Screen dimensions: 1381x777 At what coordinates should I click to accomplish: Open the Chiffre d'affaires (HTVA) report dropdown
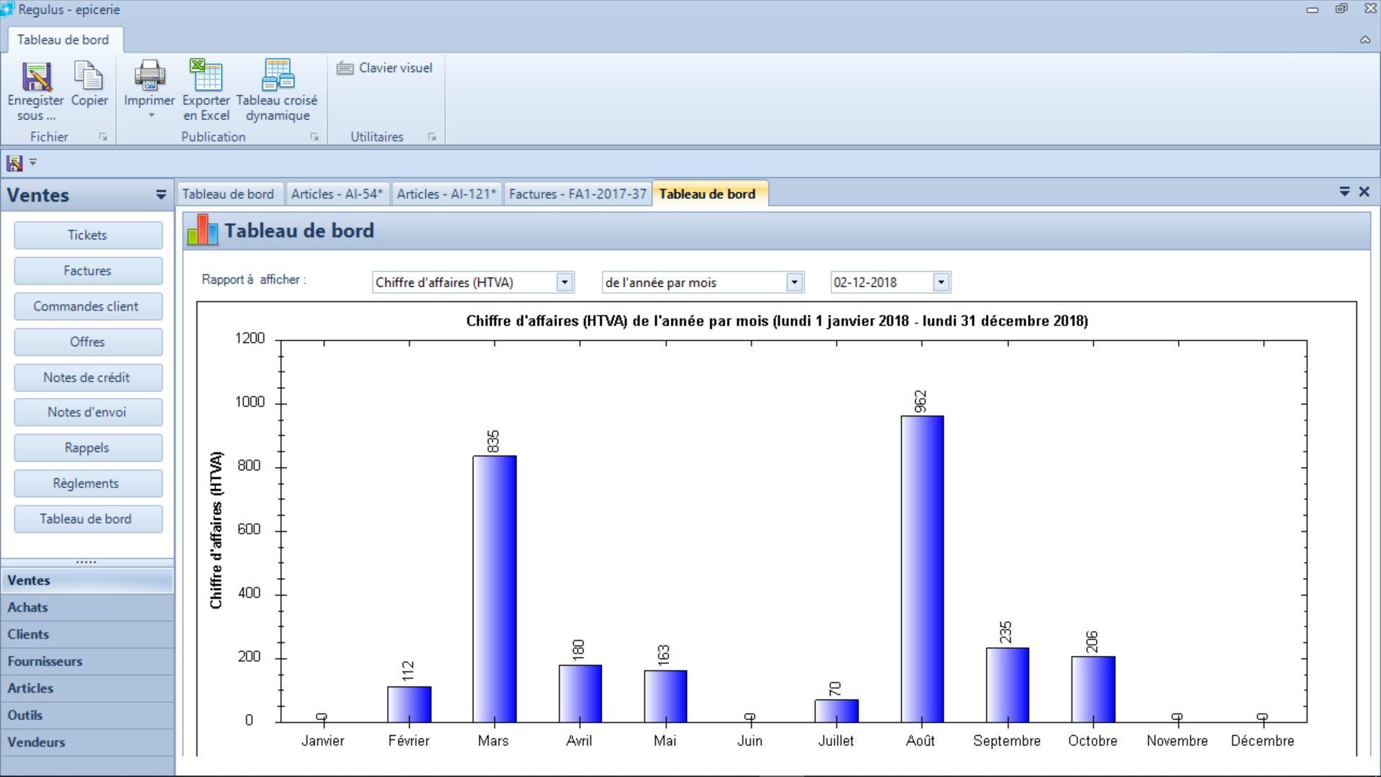coord(565,282)
